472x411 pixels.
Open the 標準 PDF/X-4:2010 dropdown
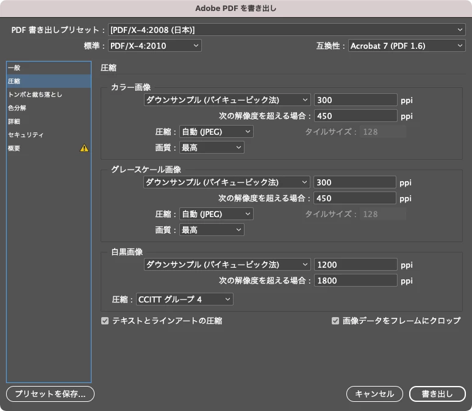tap(155, 46)
